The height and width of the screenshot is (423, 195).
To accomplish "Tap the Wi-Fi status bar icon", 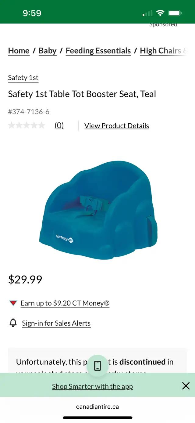I will click(x=160, y=13).
